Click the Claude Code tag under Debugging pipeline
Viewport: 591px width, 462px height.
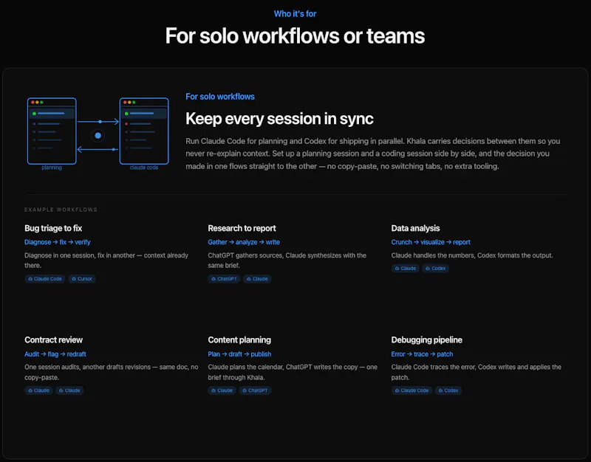pos(411,390)
